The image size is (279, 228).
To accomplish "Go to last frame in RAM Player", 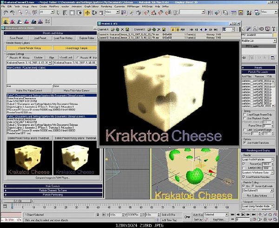I will click(215, 30).
